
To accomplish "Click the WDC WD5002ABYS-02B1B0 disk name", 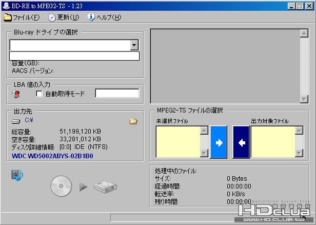I will pyautogui.click(x=52, y=156).
